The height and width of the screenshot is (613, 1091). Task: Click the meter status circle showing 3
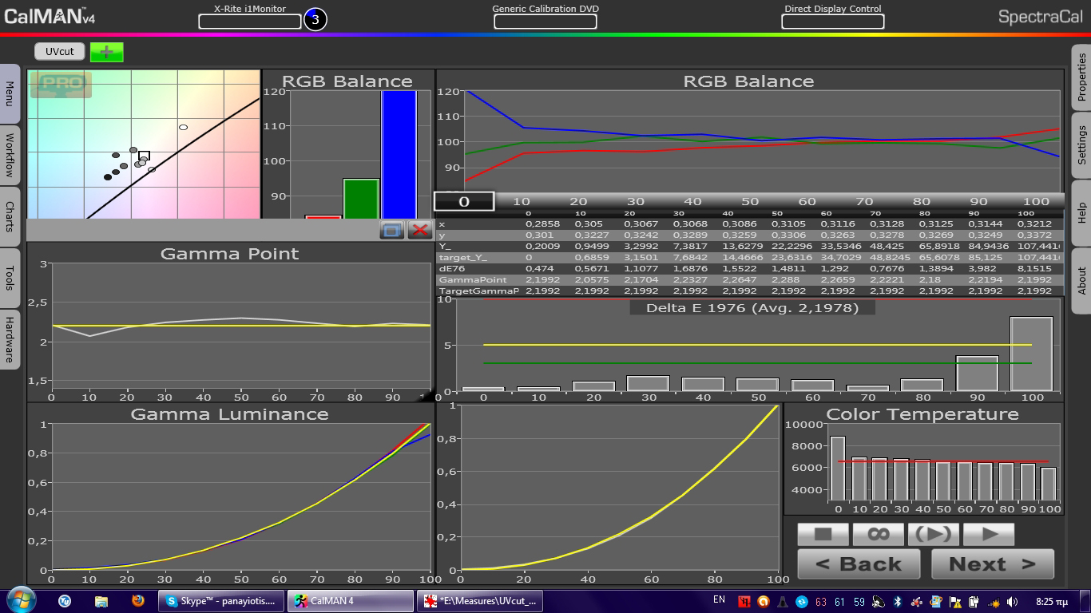pos(315,20)
